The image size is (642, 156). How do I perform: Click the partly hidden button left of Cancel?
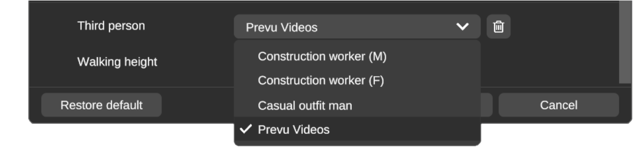[487, 105]
